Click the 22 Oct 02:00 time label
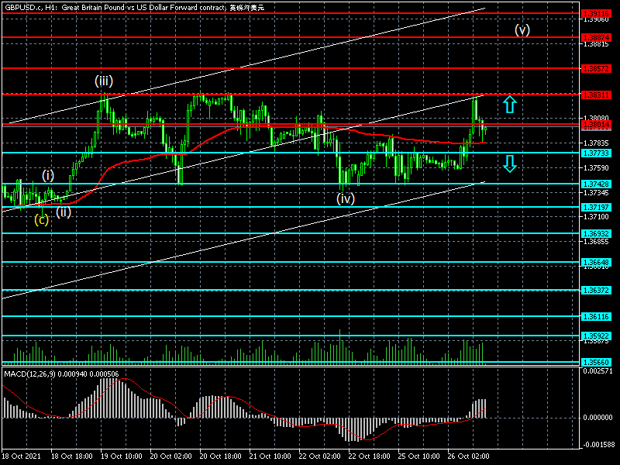Image resolution: width=620 pixels, height=465 pixels. [x=320, y=456]
